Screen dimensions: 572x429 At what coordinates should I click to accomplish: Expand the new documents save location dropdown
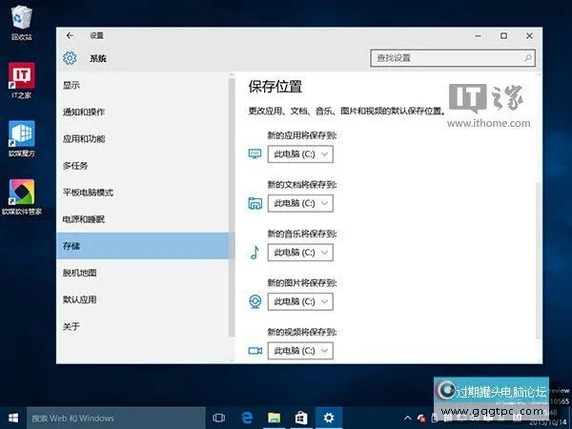coord(300,203)
